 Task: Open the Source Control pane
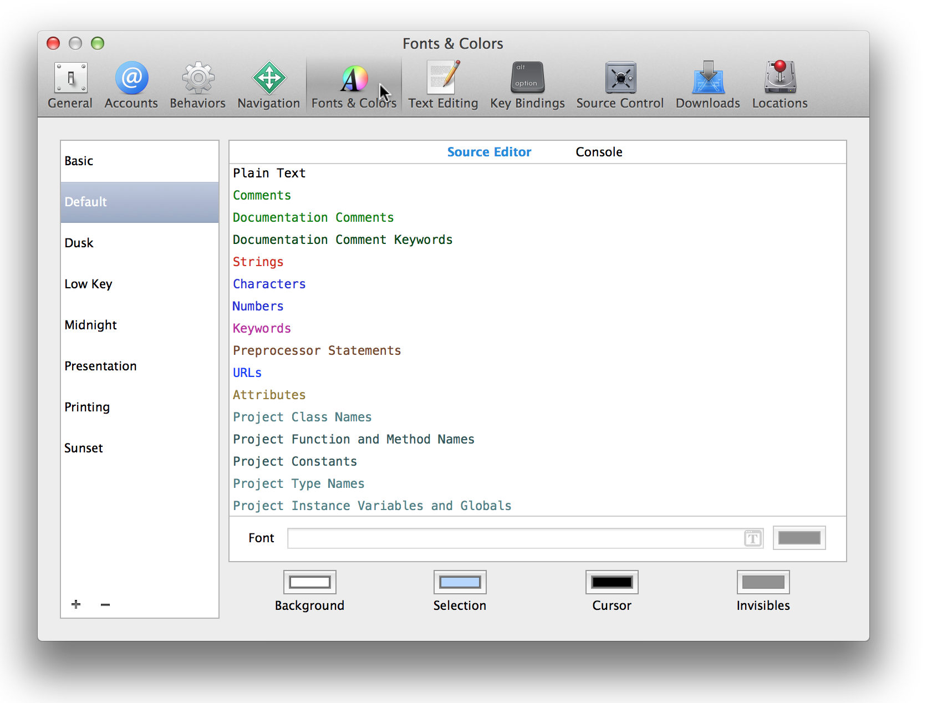click(620, 85)
